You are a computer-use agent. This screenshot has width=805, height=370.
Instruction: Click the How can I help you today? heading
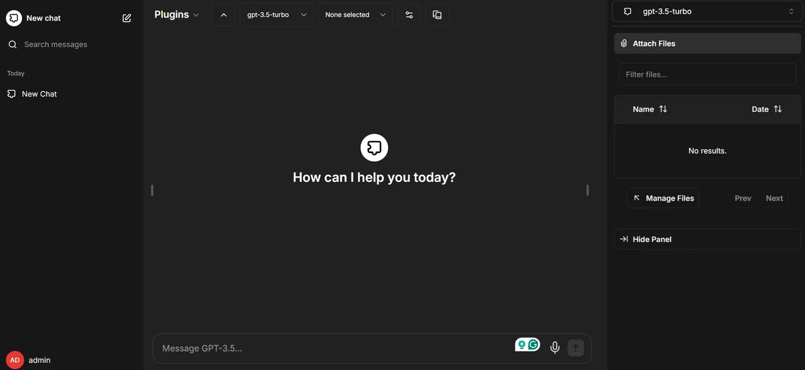pyautogui.click(x=374, y=177)
